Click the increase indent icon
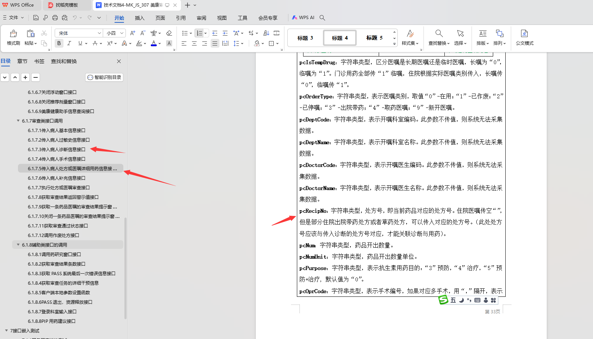593x339 pixels. [x=225, y=33]
